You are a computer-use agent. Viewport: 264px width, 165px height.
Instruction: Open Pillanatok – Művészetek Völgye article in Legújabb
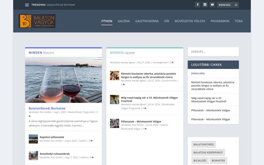[x=141, y=121]
